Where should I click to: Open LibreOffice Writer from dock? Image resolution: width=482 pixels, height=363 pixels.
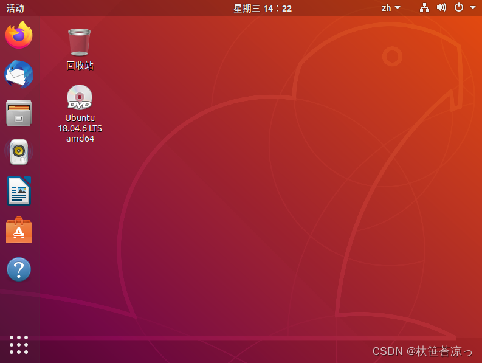coord(19,191)
